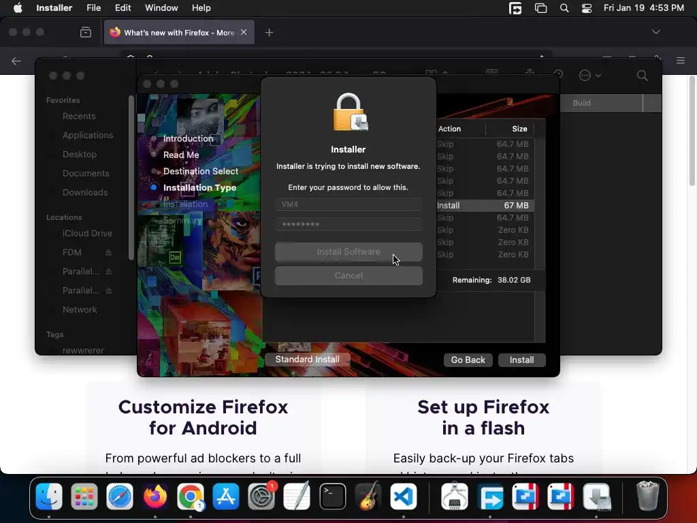Select Downloads in Finder sidebar

coord(85,193)
